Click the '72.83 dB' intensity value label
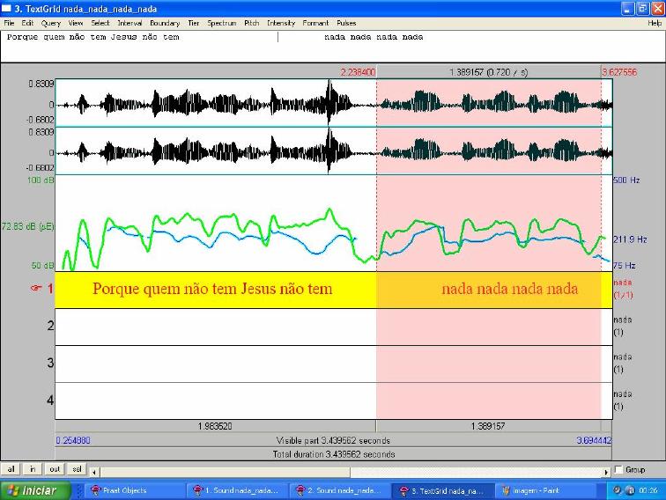666x500 pixels. 28,226
